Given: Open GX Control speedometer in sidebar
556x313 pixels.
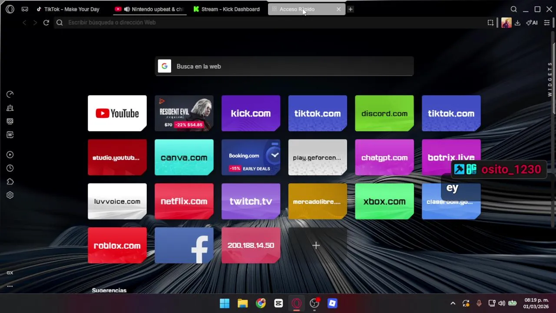Looking at the screenshot, I should click(x=10, y=94).
